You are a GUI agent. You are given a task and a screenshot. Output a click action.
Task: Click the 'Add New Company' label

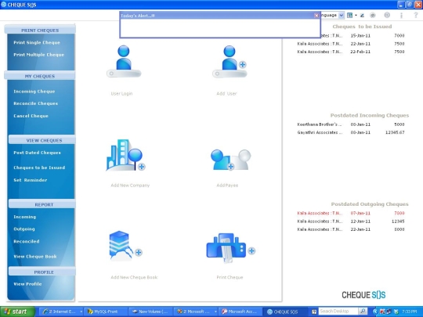(x=130, y=186)
